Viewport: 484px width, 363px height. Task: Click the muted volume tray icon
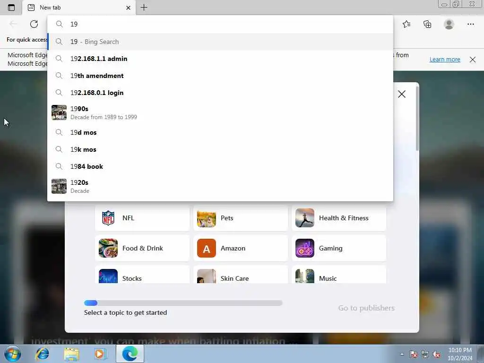click(436, 354)
